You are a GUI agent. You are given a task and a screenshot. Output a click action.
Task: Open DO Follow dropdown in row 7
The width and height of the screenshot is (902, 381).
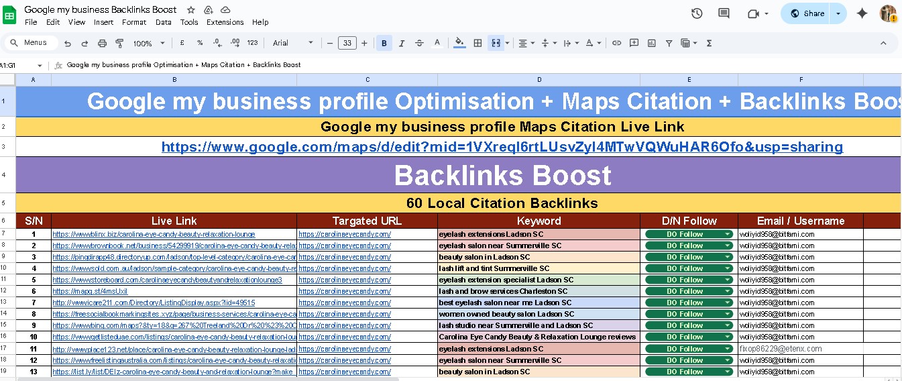click(x=727, y=234)
